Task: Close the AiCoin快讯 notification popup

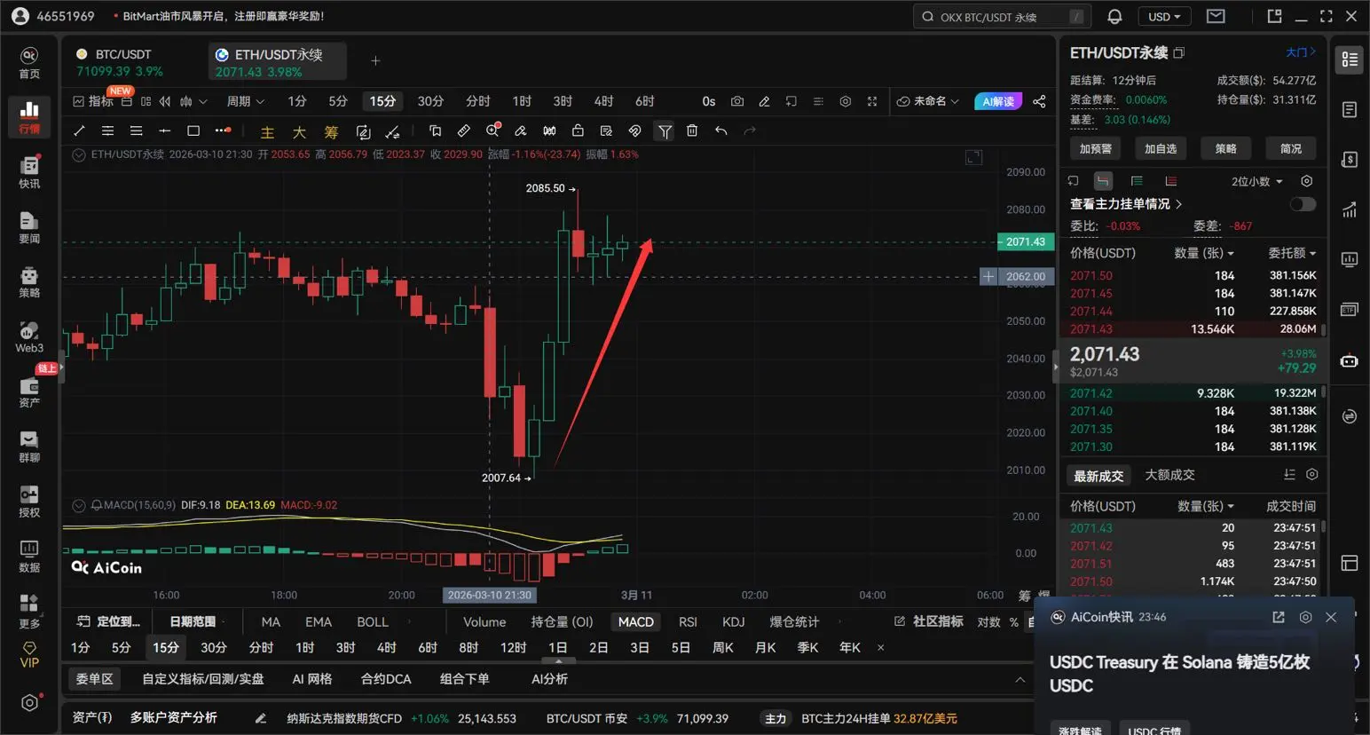Action: 1331,617
